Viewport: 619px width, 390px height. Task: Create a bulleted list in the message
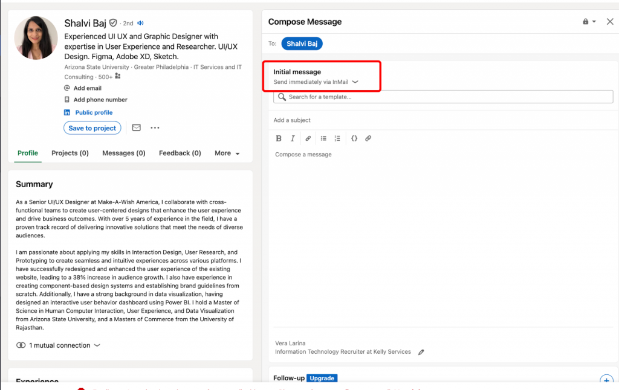[323, 138]
